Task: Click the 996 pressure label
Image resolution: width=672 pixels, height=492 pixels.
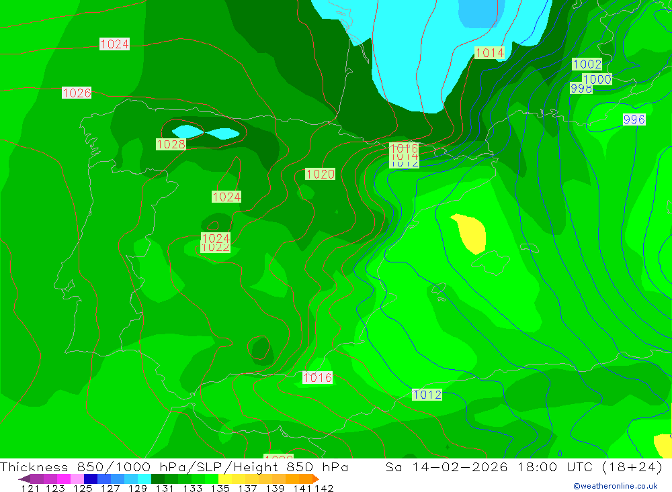Action: (634, 120)
